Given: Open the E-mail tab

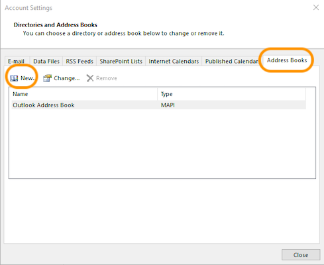Looking at the screenshot, I should tap(17, 61).
